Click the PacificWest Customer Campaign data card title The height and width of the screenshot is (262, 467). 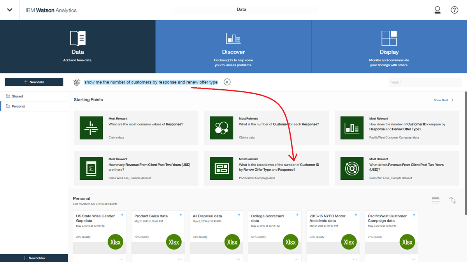click(x=387, y=218)
